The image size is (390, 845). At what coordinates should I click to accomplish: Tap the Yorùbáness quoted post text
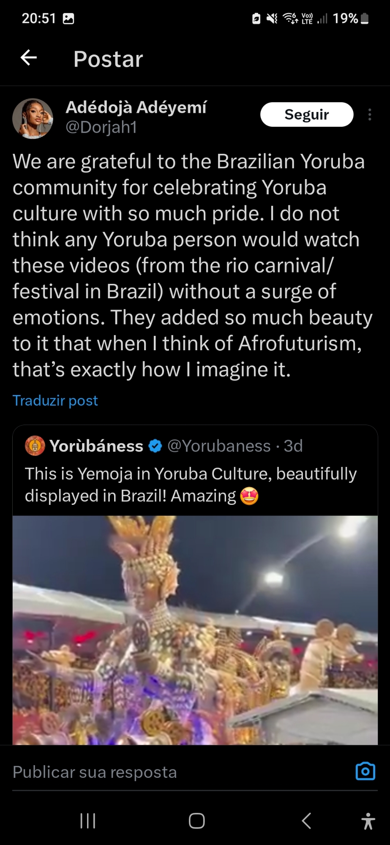191,485
